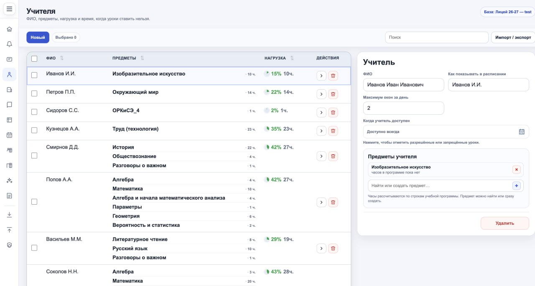This screenshot has width=535, height=286.
Task: Open availability calendar icon in teacher panel
Action: click(x=522, y=132)
